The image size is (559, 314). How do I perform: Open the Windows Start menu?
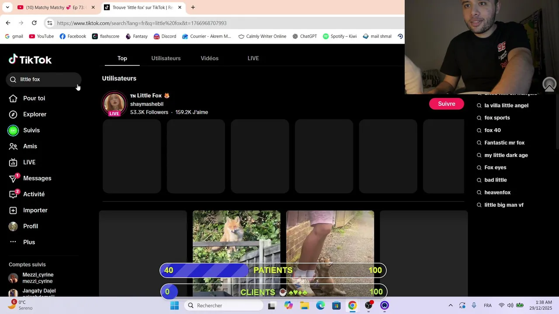pos(174,305)
